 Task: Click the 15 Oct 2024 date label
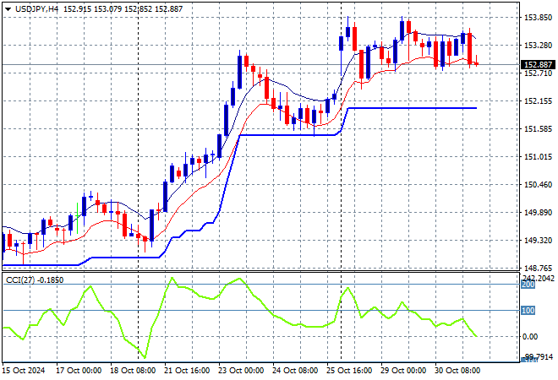pyautogui.click(x=24, y=371)
